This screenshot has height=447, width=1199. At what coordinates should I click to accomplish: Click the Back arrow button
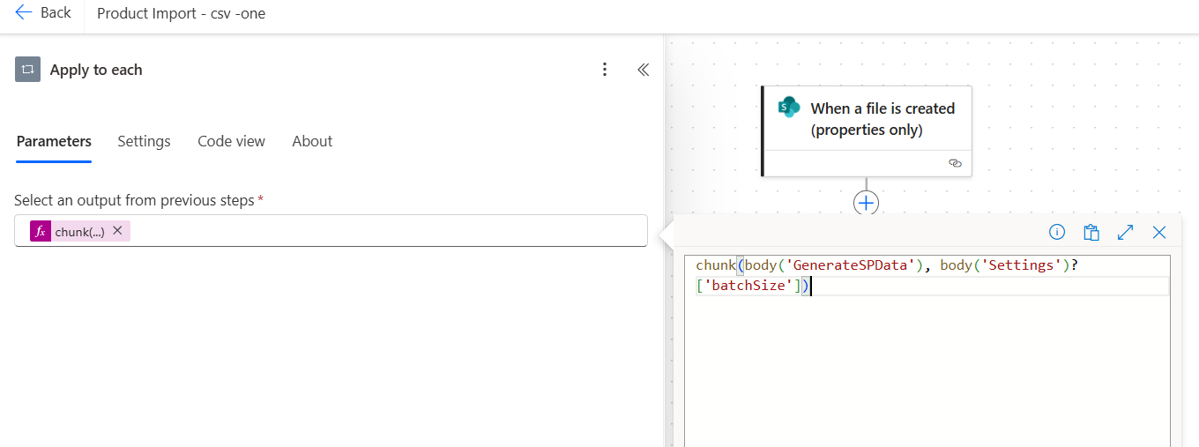point(43,13)
